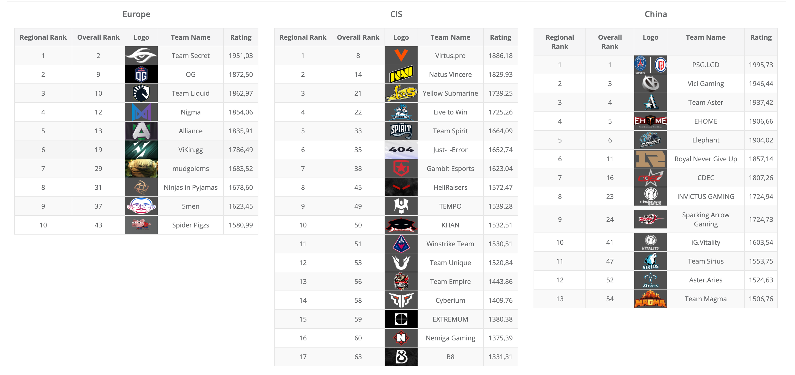Screen dimensions: 795x375
Task: Click the China table Team Name header
Action: 705,37
